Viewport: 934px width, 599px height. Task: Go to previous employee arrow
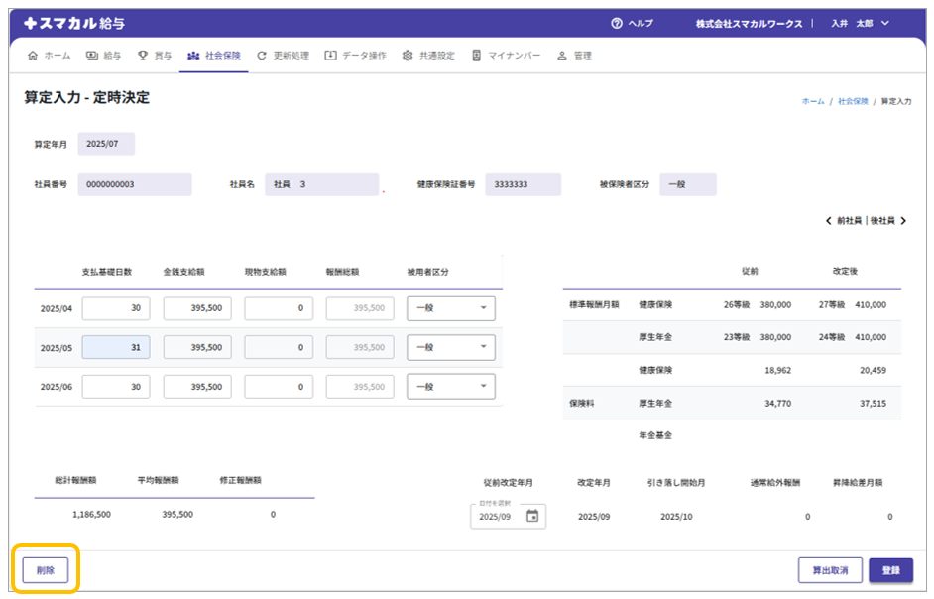click(829, 221)
